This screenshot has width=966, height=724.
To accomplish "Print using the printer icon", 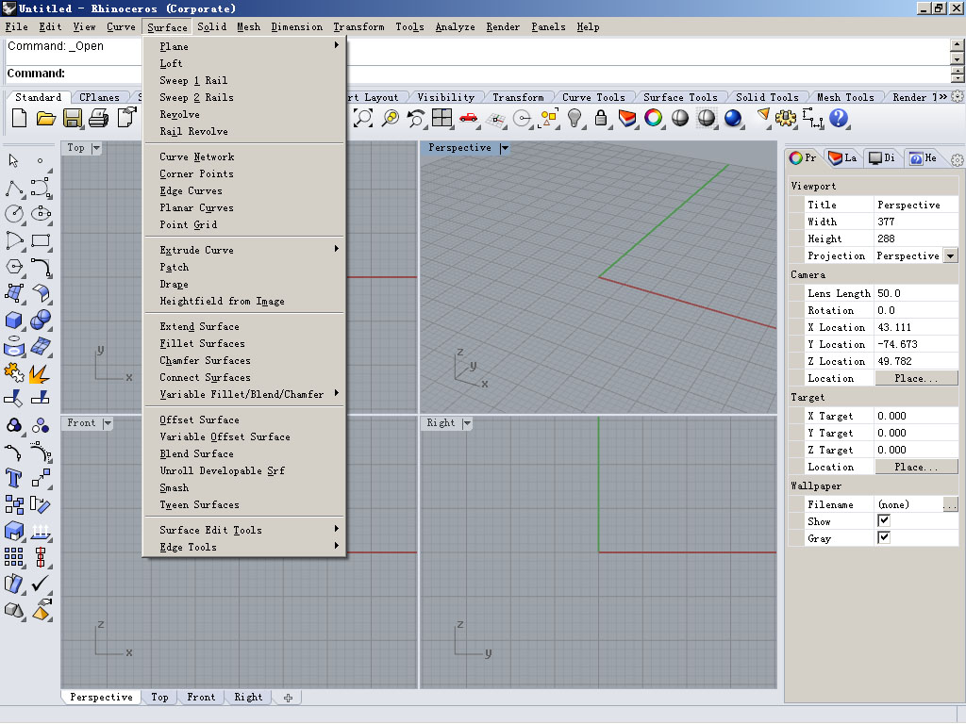I will pyautogui.click(x=98, y=118).
